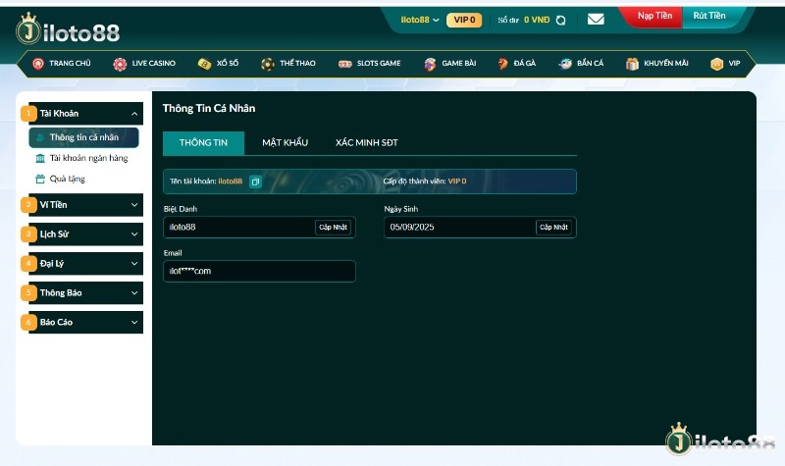
Task: Open the iloto88 username dropdown in header
Action: point(420,20)
